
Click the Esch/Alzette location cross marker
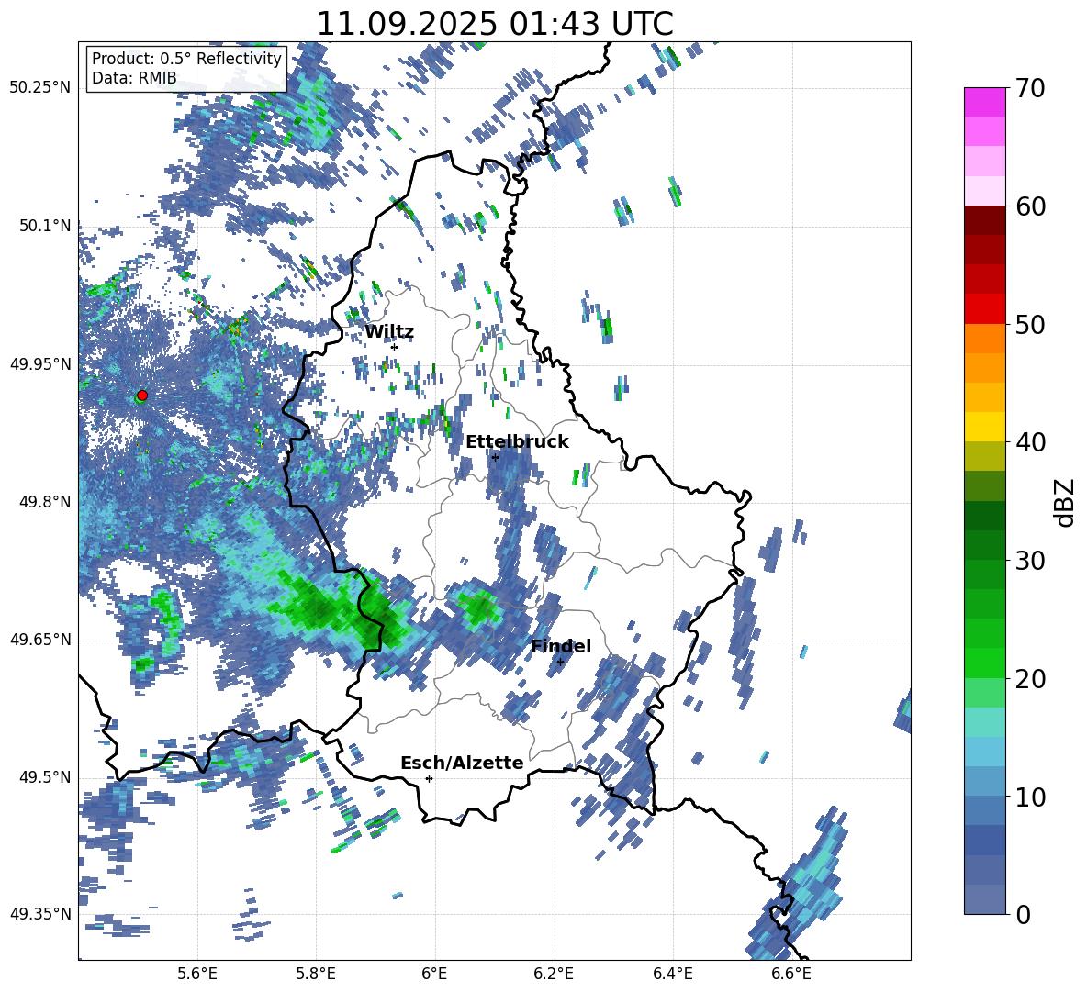click(x=429, y=778)
